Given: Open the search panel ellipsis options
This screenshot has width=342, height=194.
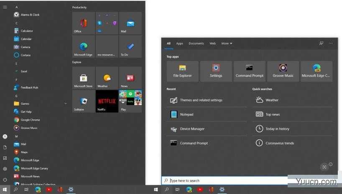Looking at the screenshot, I should 331,43.
